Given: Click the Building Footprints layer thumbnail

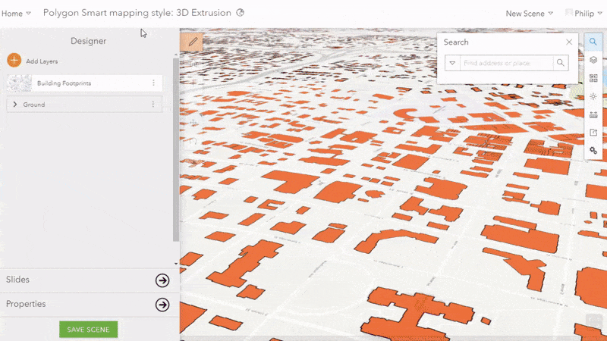Looking at the screenshot, I should [20, 83].
